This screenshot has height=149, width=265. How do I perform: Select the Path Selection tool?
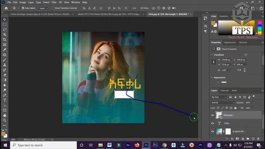[x=5, y=105]
